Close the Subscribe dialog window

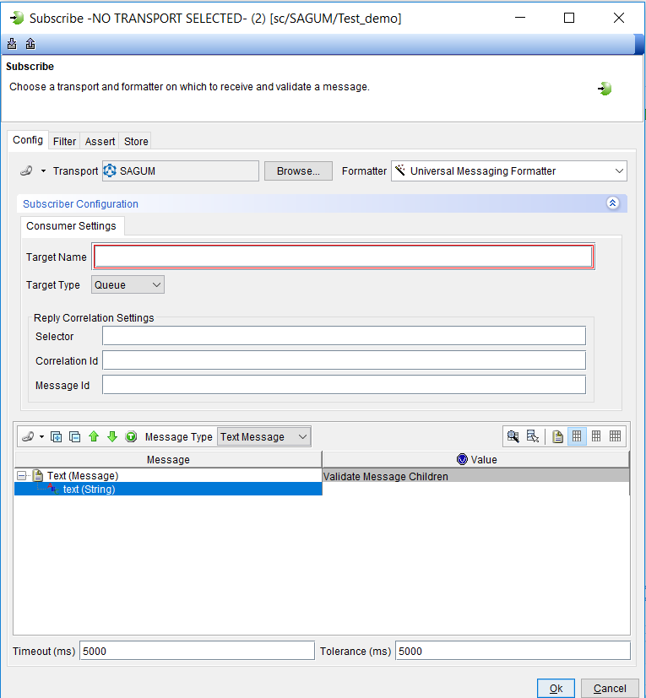click(618, 18)
